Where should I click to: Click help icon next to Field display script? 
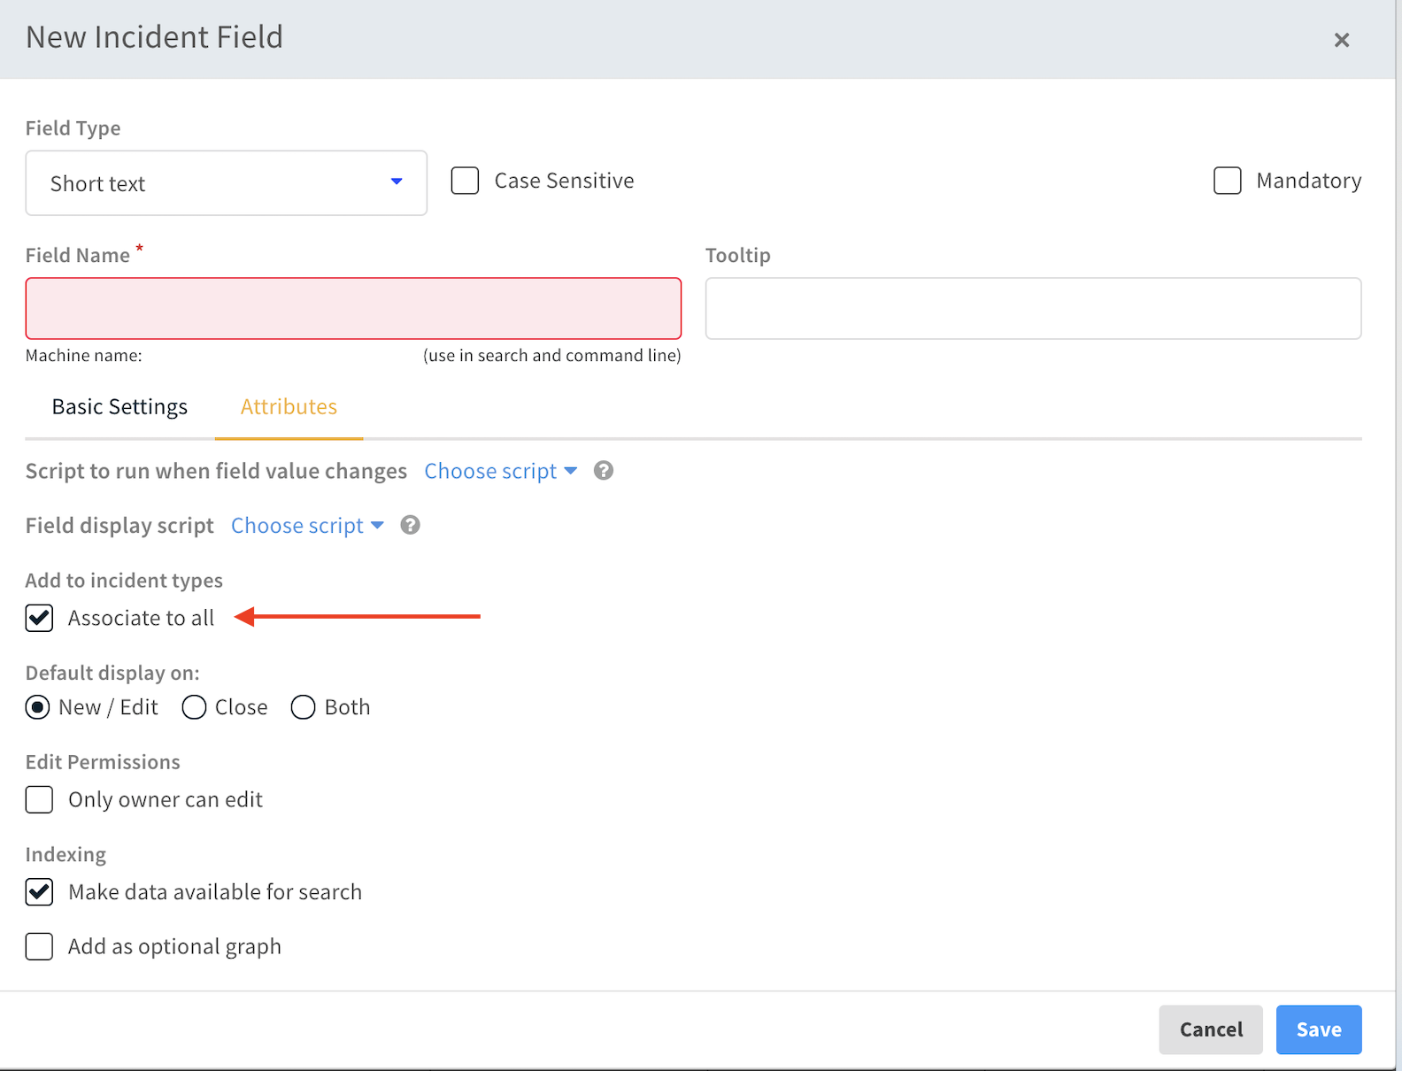point(410,526)
